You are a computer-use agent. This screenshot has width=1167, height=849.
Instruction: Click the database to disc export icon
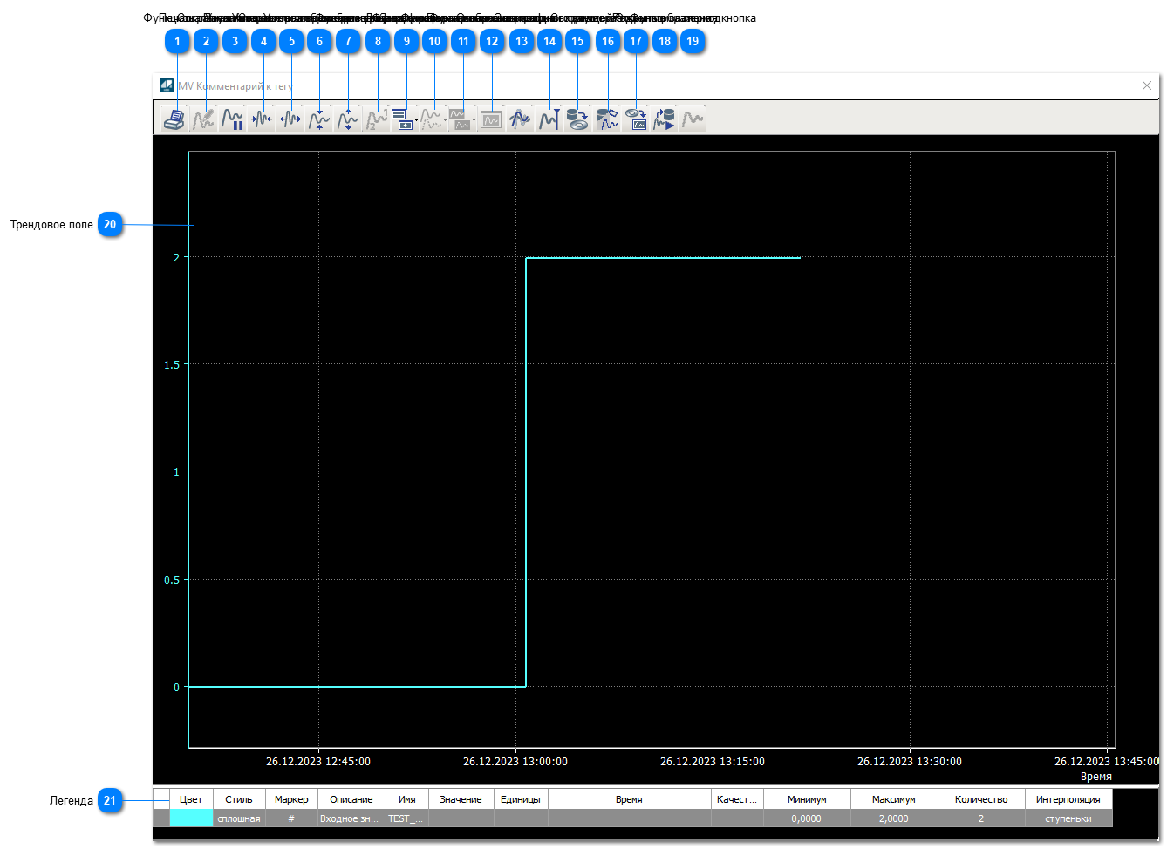coord(577,119)
